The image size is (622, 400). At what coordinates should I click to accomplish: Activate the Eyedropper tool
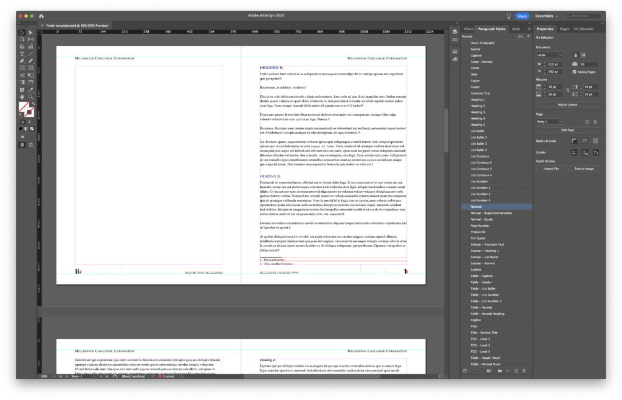pyautogui.click(x=30, y=90)
